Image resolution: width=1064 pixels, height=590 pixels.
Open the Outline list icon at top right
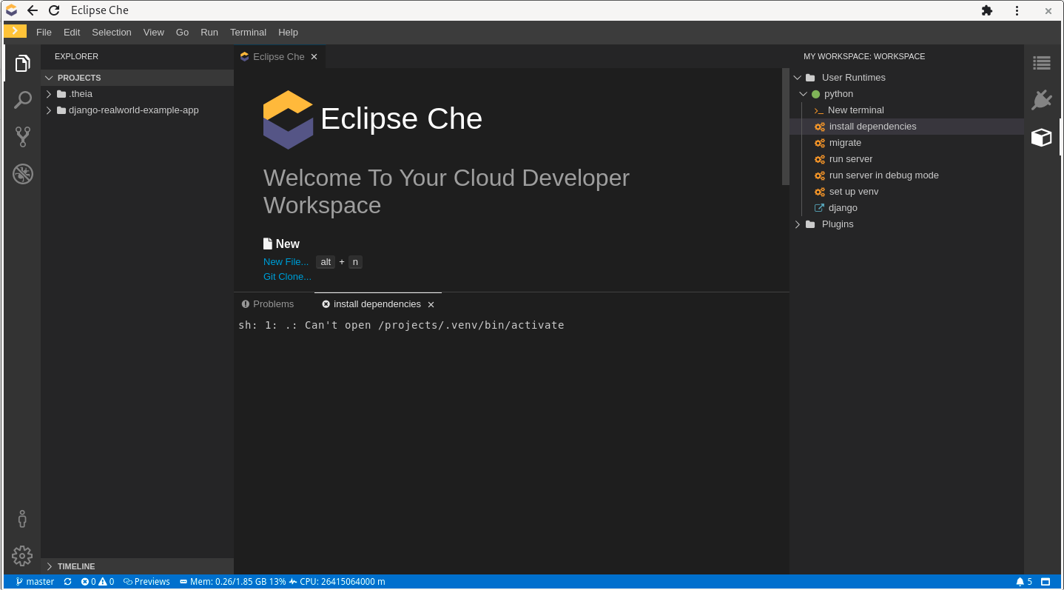pos(1041,63)
